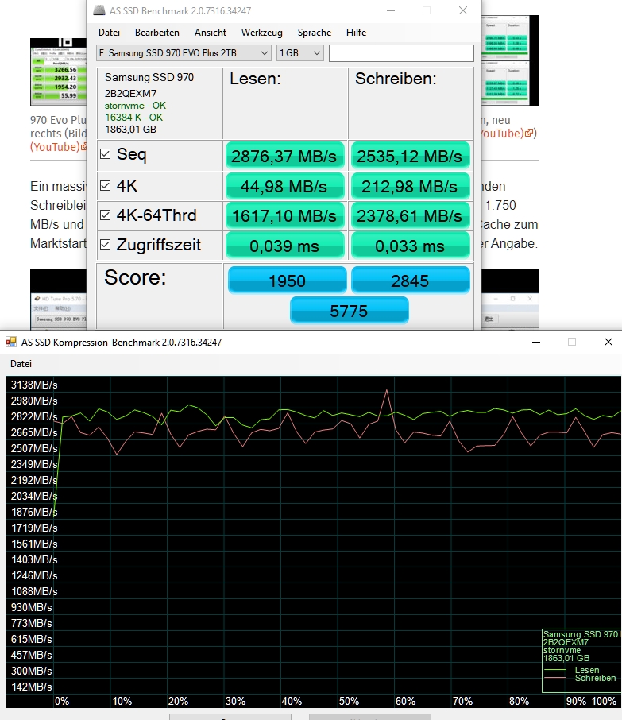Click Seq read result 2876,37 MB/s

(x=284, y=156)
